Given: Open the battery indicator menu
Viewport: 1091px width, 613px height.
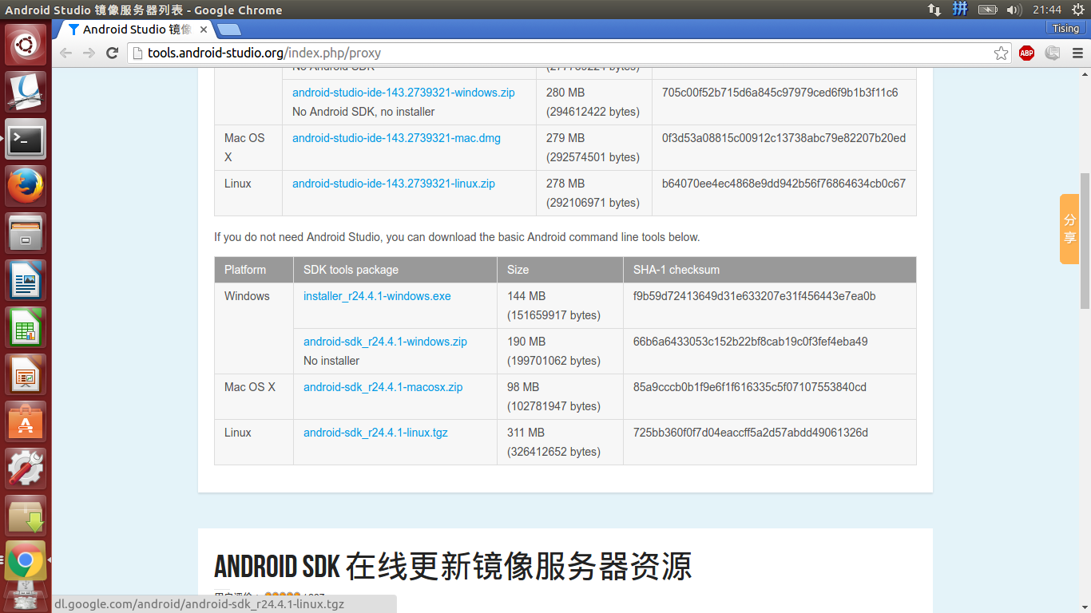Looking at the screenshot, I should (988, 10).
